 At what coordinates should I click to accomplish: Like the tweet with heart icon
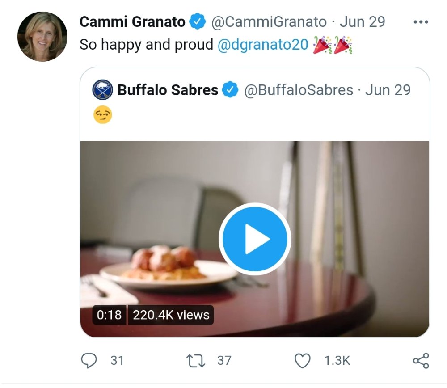coord(302,361)
